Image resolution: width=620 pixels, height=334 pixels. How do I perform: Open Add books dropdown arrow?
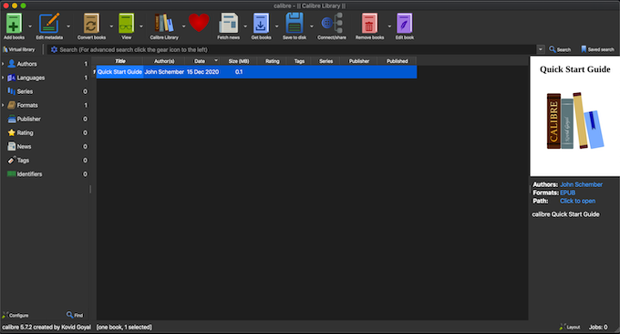coord(30,26)
